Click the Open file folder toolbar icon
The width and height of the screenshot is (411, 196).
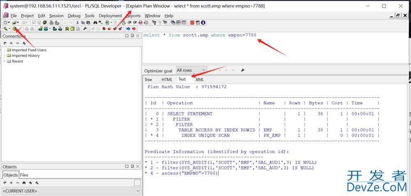click(14, 23)
